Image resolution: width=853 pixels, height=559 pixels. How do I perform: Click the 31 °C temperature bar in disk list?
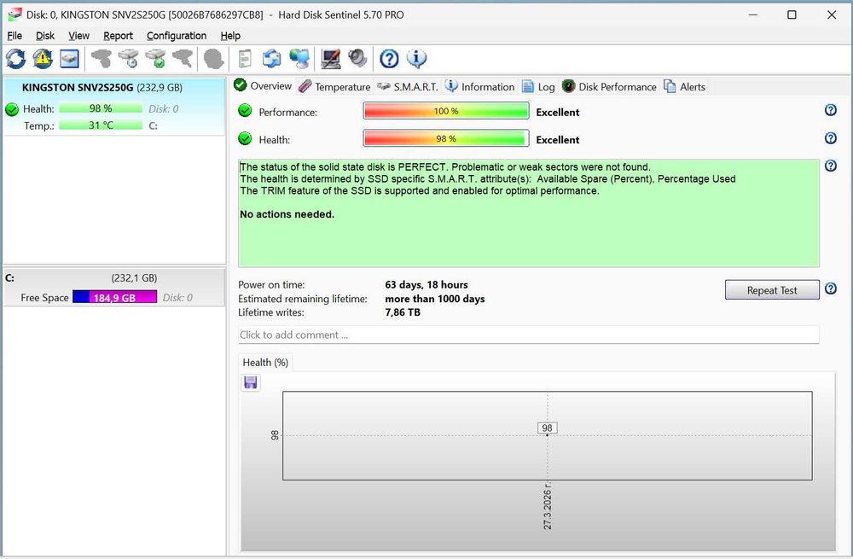[x=101, y=125]
